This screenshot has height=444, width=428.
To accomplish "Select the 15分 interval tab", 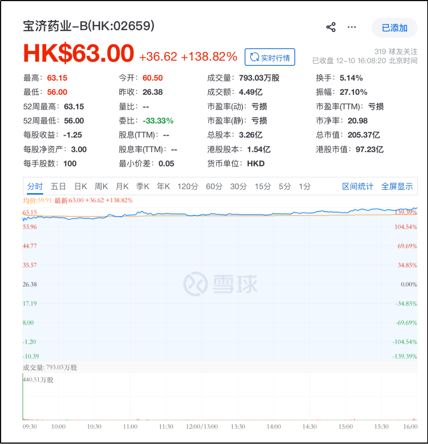I will pyautogui.click(x=262, y=186).
